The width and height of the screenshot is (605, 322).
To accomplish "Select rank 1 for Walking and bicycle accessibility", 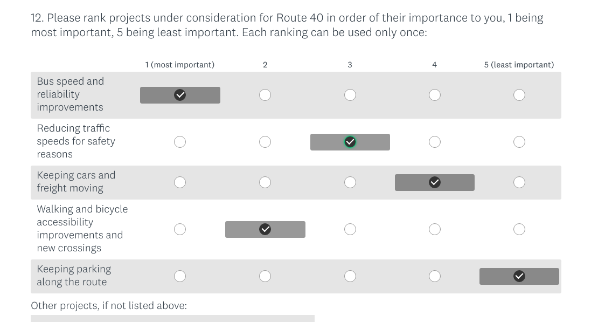I will coord(180,229).
